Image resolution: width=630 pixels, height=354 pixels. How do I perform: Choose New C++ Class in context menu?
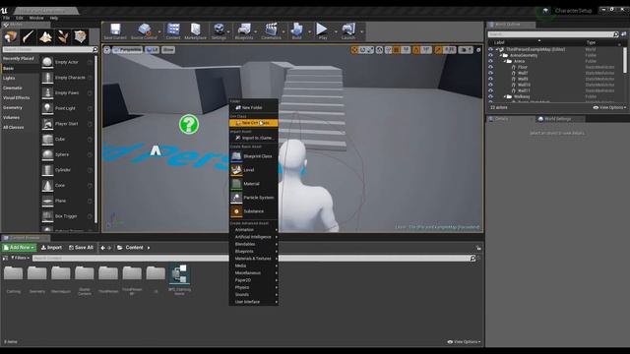pyautogui.click(x=254, y=123)
